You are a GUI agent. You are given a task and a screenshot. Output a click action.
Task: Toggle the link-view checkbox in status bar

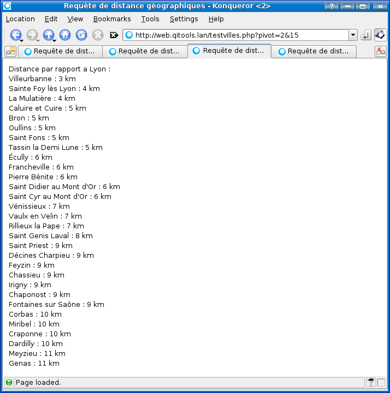point(381,383)
